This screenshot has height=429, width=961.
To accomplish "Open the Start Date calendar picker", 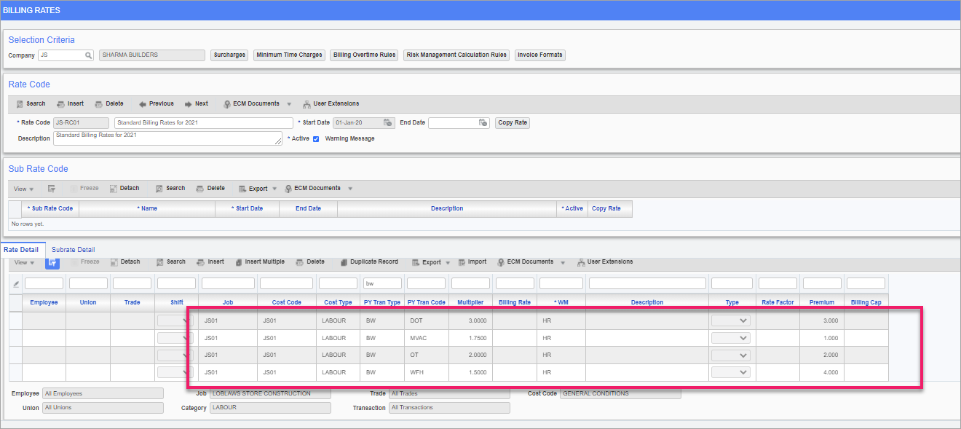I will (x=388, y=123).
